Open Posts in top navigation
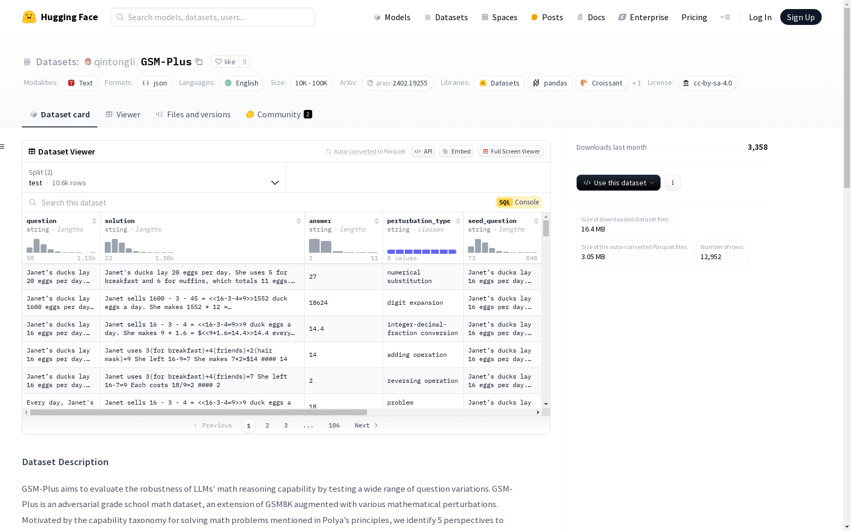This screenshot has width=851, height=531. coord(547,17)
